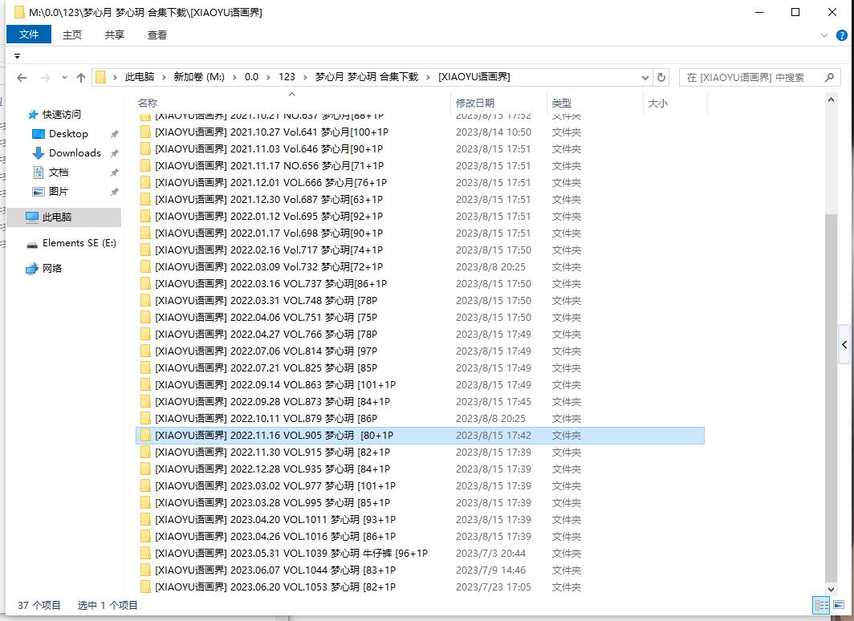Image resolution: width=854 pixels, height=621 pixels.
Task: Select folder icon of NO.656 梦心月[71+1P
Action: (x=145, y=166)
